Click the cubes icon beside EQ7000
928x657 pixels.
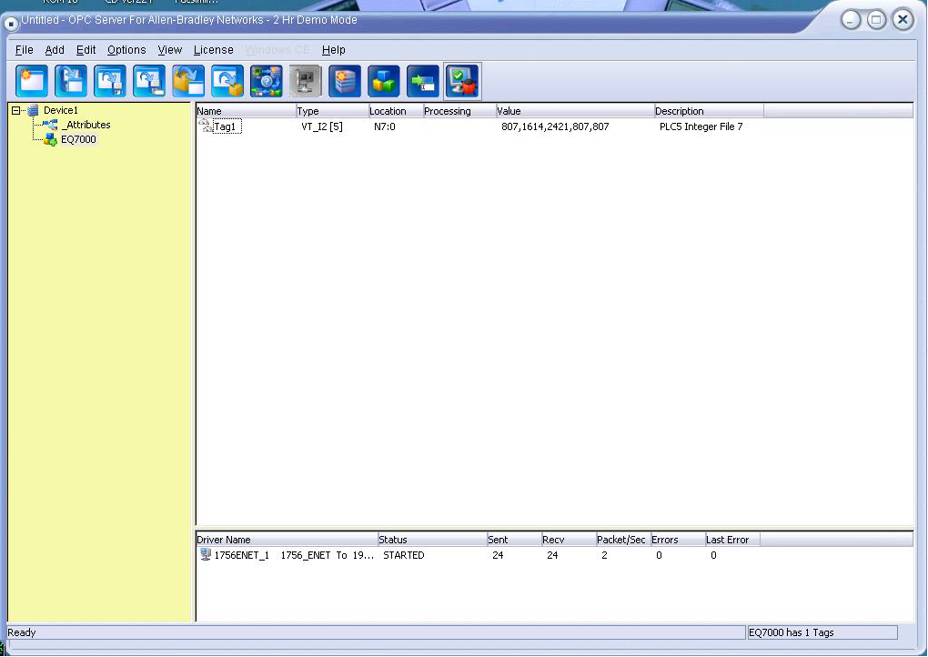pos(51,140)
